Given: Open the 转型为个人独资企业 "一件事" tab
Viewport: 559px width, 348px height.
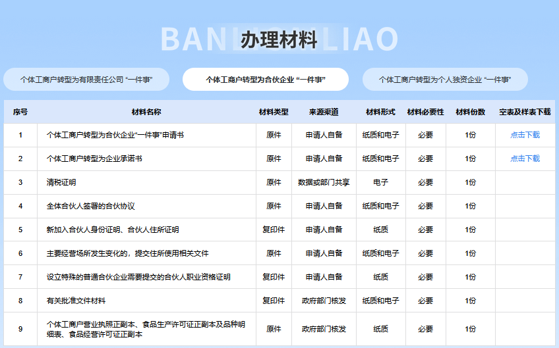Looking at the screenshot, I should [x=445, y=80].
